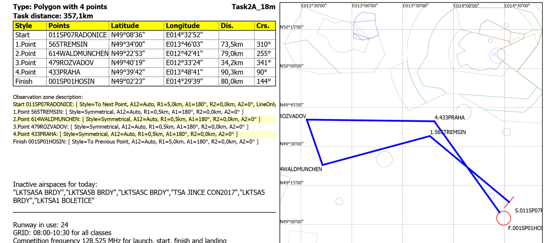Click the red finish circle on the map
The width and height of the screenshot is (554, 243).
tap(503, 218)
